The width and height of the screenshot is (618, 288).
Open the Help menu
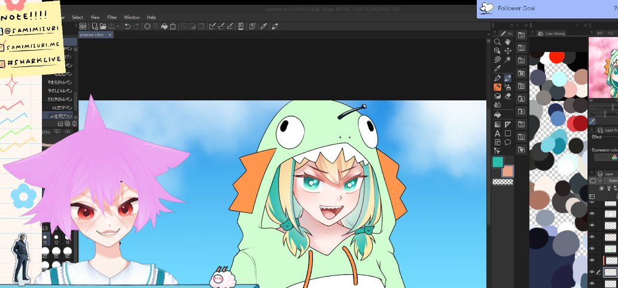(151, 17)
